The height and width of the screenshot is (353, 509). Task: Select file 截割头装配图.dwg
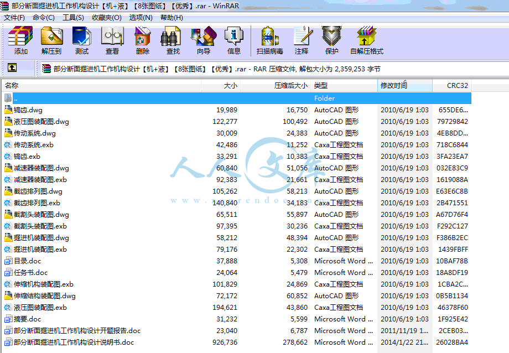(x=41, y=214)
